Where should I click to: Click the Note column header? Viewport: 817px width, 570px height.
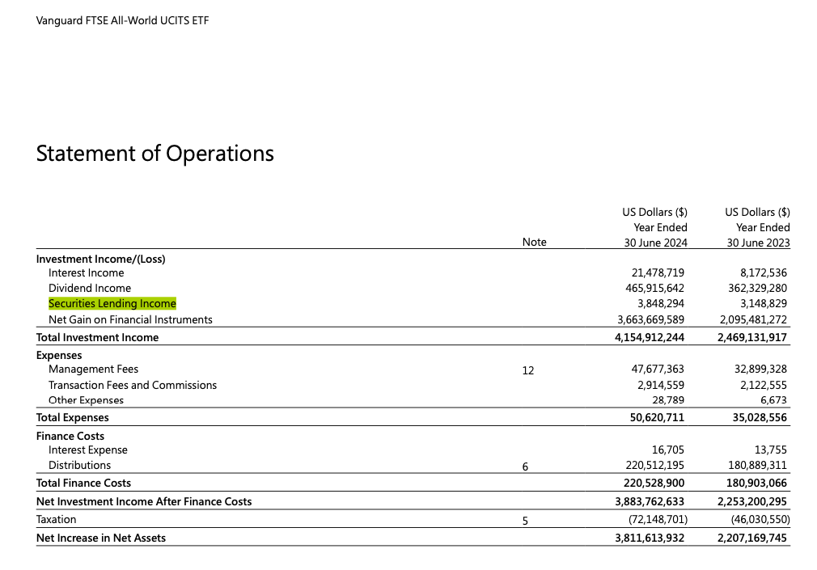(534, 243)
